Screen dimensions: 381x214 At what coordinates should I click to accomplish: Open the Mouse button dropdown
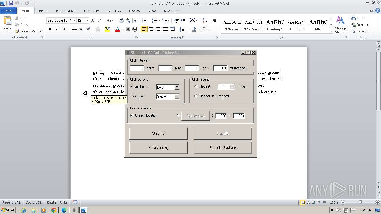click(x=177, y=87)
